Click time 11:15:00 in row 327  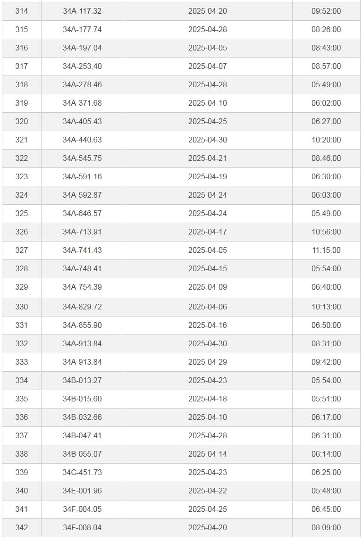click(326, 250)
